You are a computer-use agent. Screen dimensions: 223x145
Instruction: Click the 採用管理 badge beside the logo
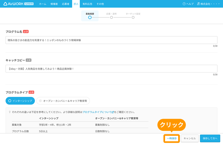tap(29, 4)
